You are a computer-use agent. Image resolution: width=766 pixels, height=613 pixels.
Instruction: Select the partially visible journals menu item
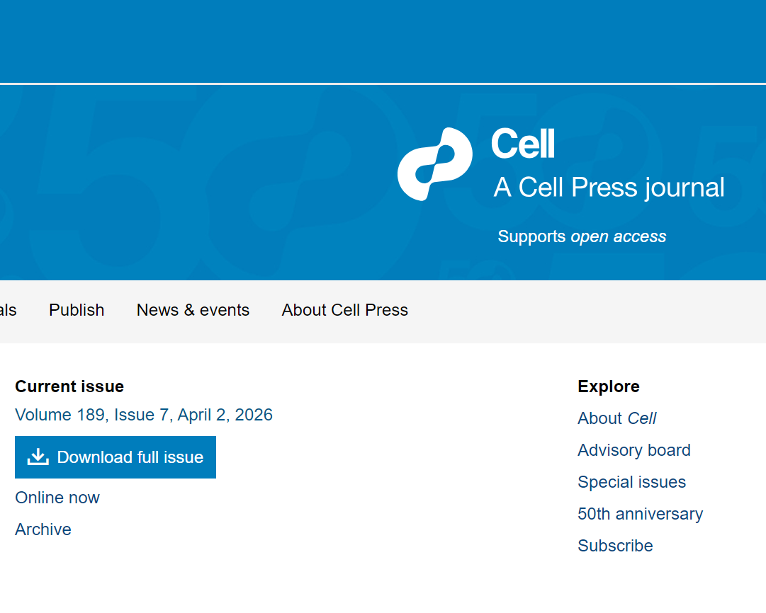(x=7, y=309)
